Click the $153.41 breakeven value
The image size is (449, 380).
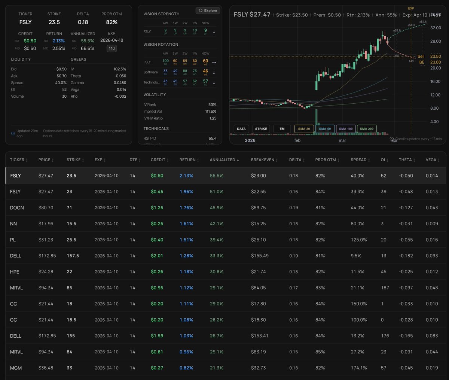coord(260,336)
